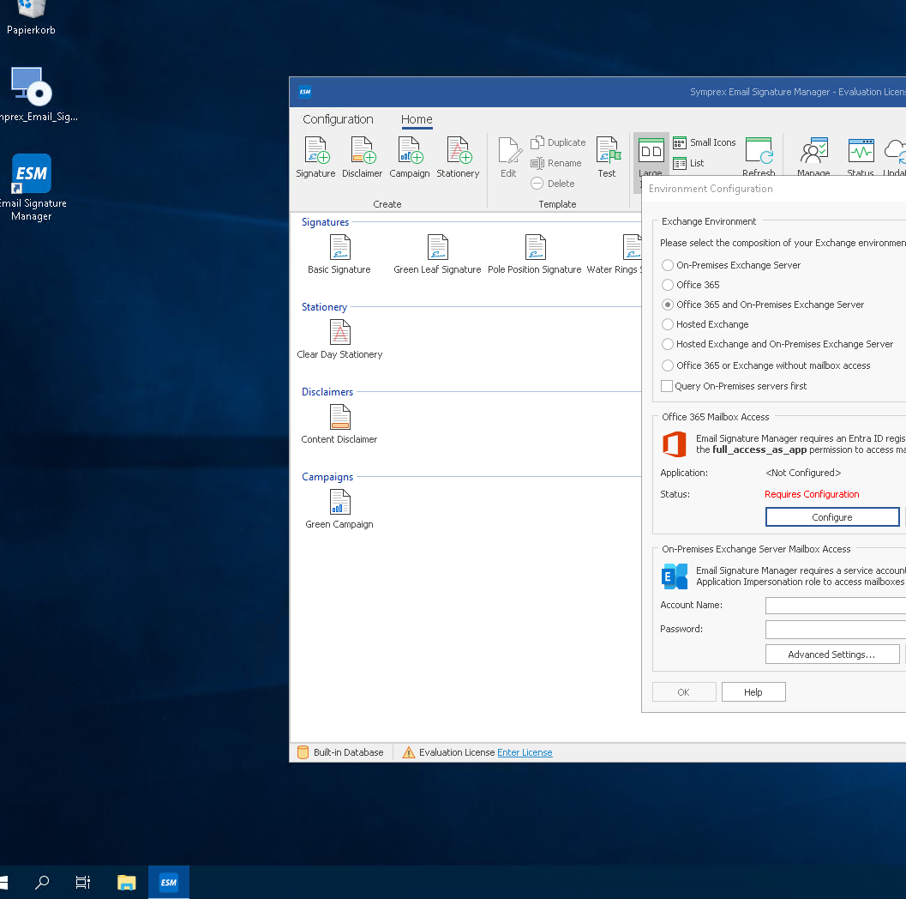
Task: Click the Evaluation License warning icon
Action: click(409, 752)
